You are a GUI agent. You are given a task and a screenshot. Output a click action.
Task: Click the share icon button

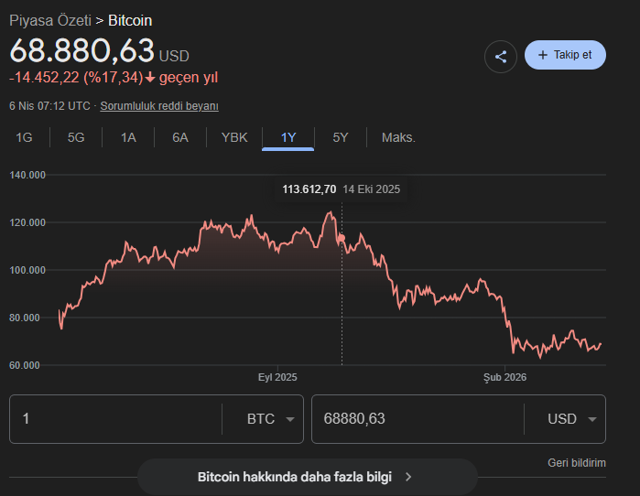pos(501,57)
